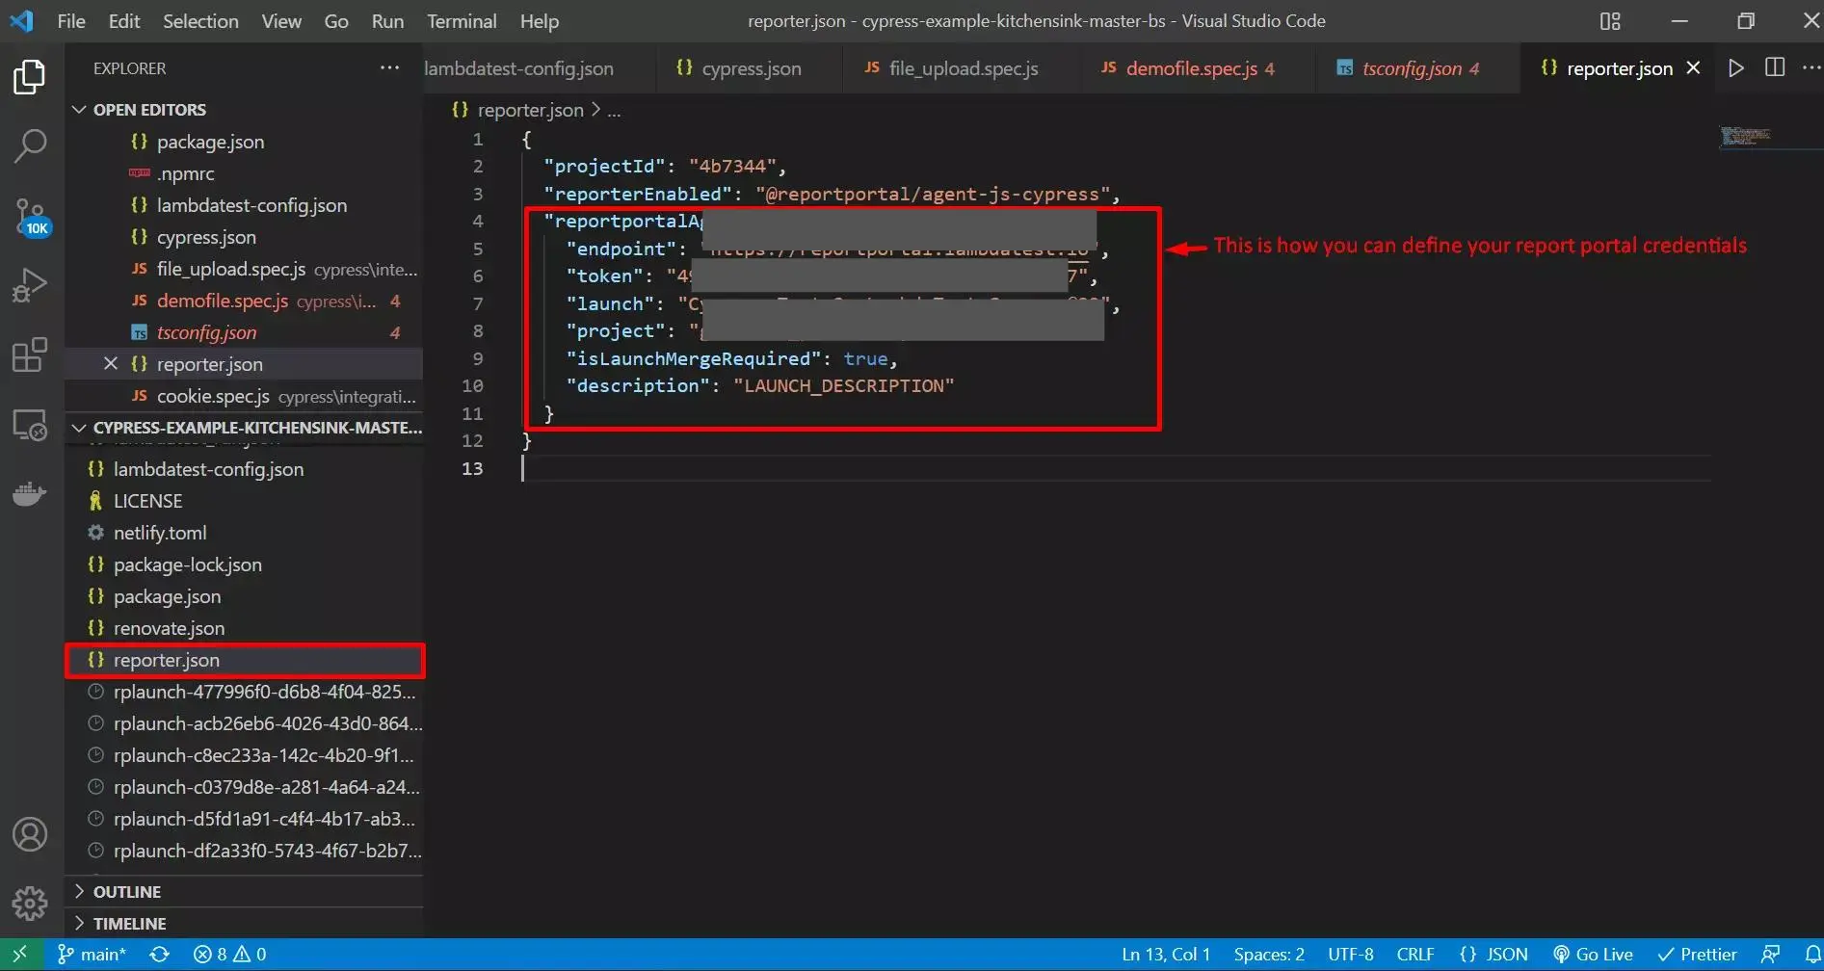Toggle Go Live server in status bar
The image size is (1824, 971).
point(1593,955)
